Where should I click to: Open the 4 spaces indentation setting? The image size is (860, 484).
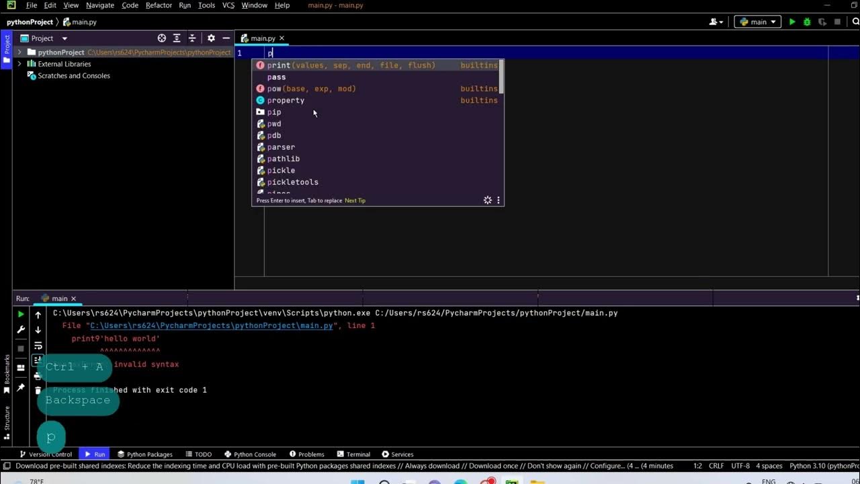(769, 466)
